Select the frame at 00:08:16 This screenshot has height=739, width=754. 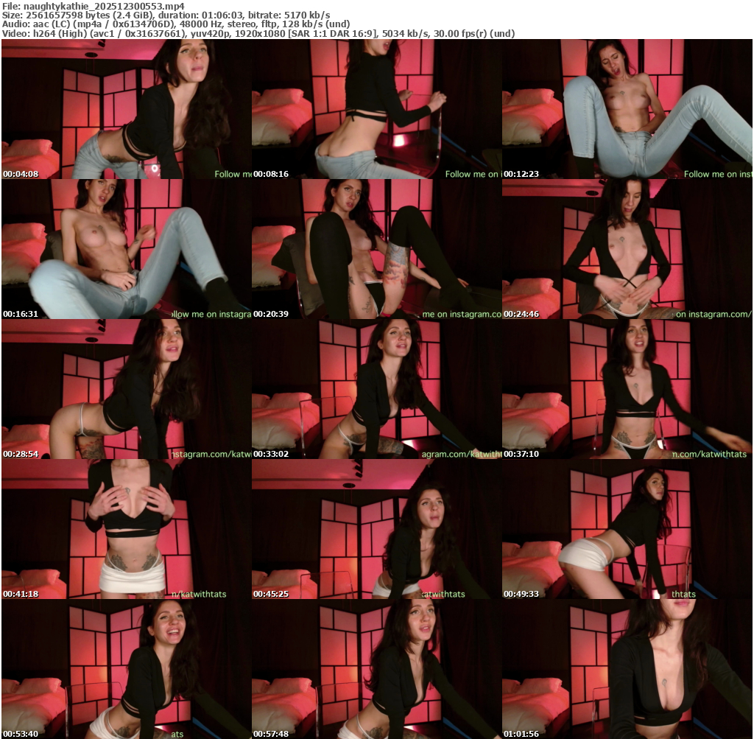click(x=376, y=109)
